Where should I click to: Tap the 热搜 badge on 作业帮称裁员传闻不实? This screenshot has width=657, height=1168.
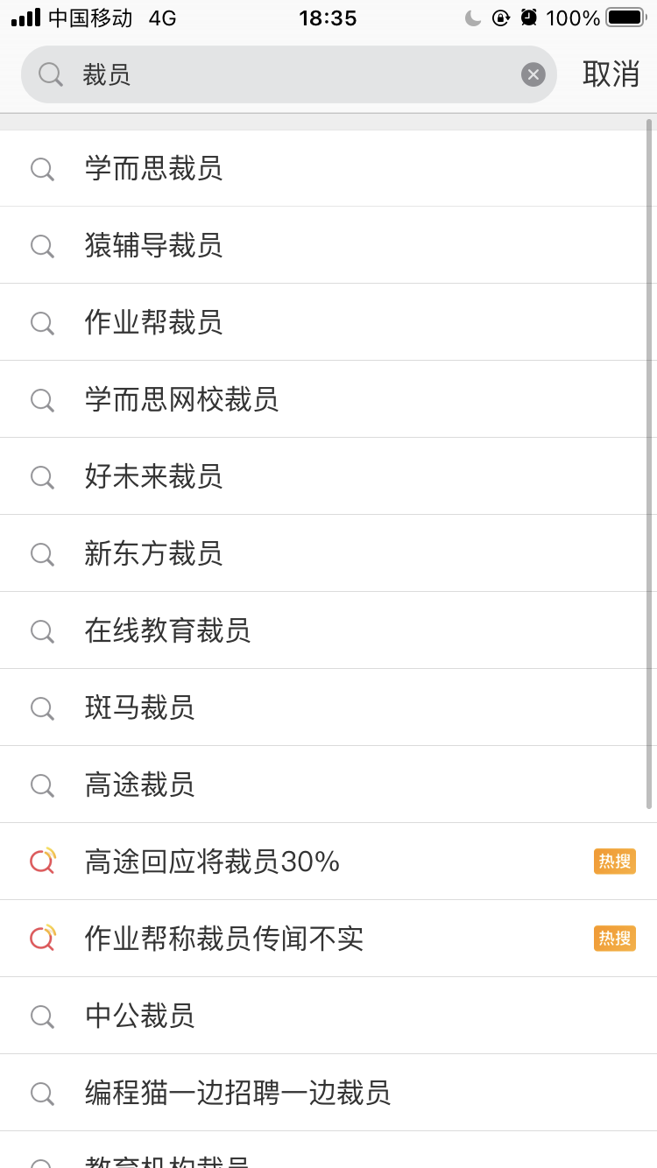coord(614,939)
